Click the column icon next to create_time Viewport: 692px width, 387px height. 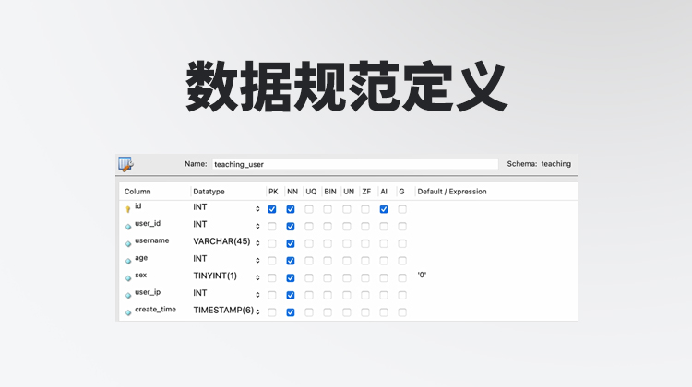(x=128, y=311)
